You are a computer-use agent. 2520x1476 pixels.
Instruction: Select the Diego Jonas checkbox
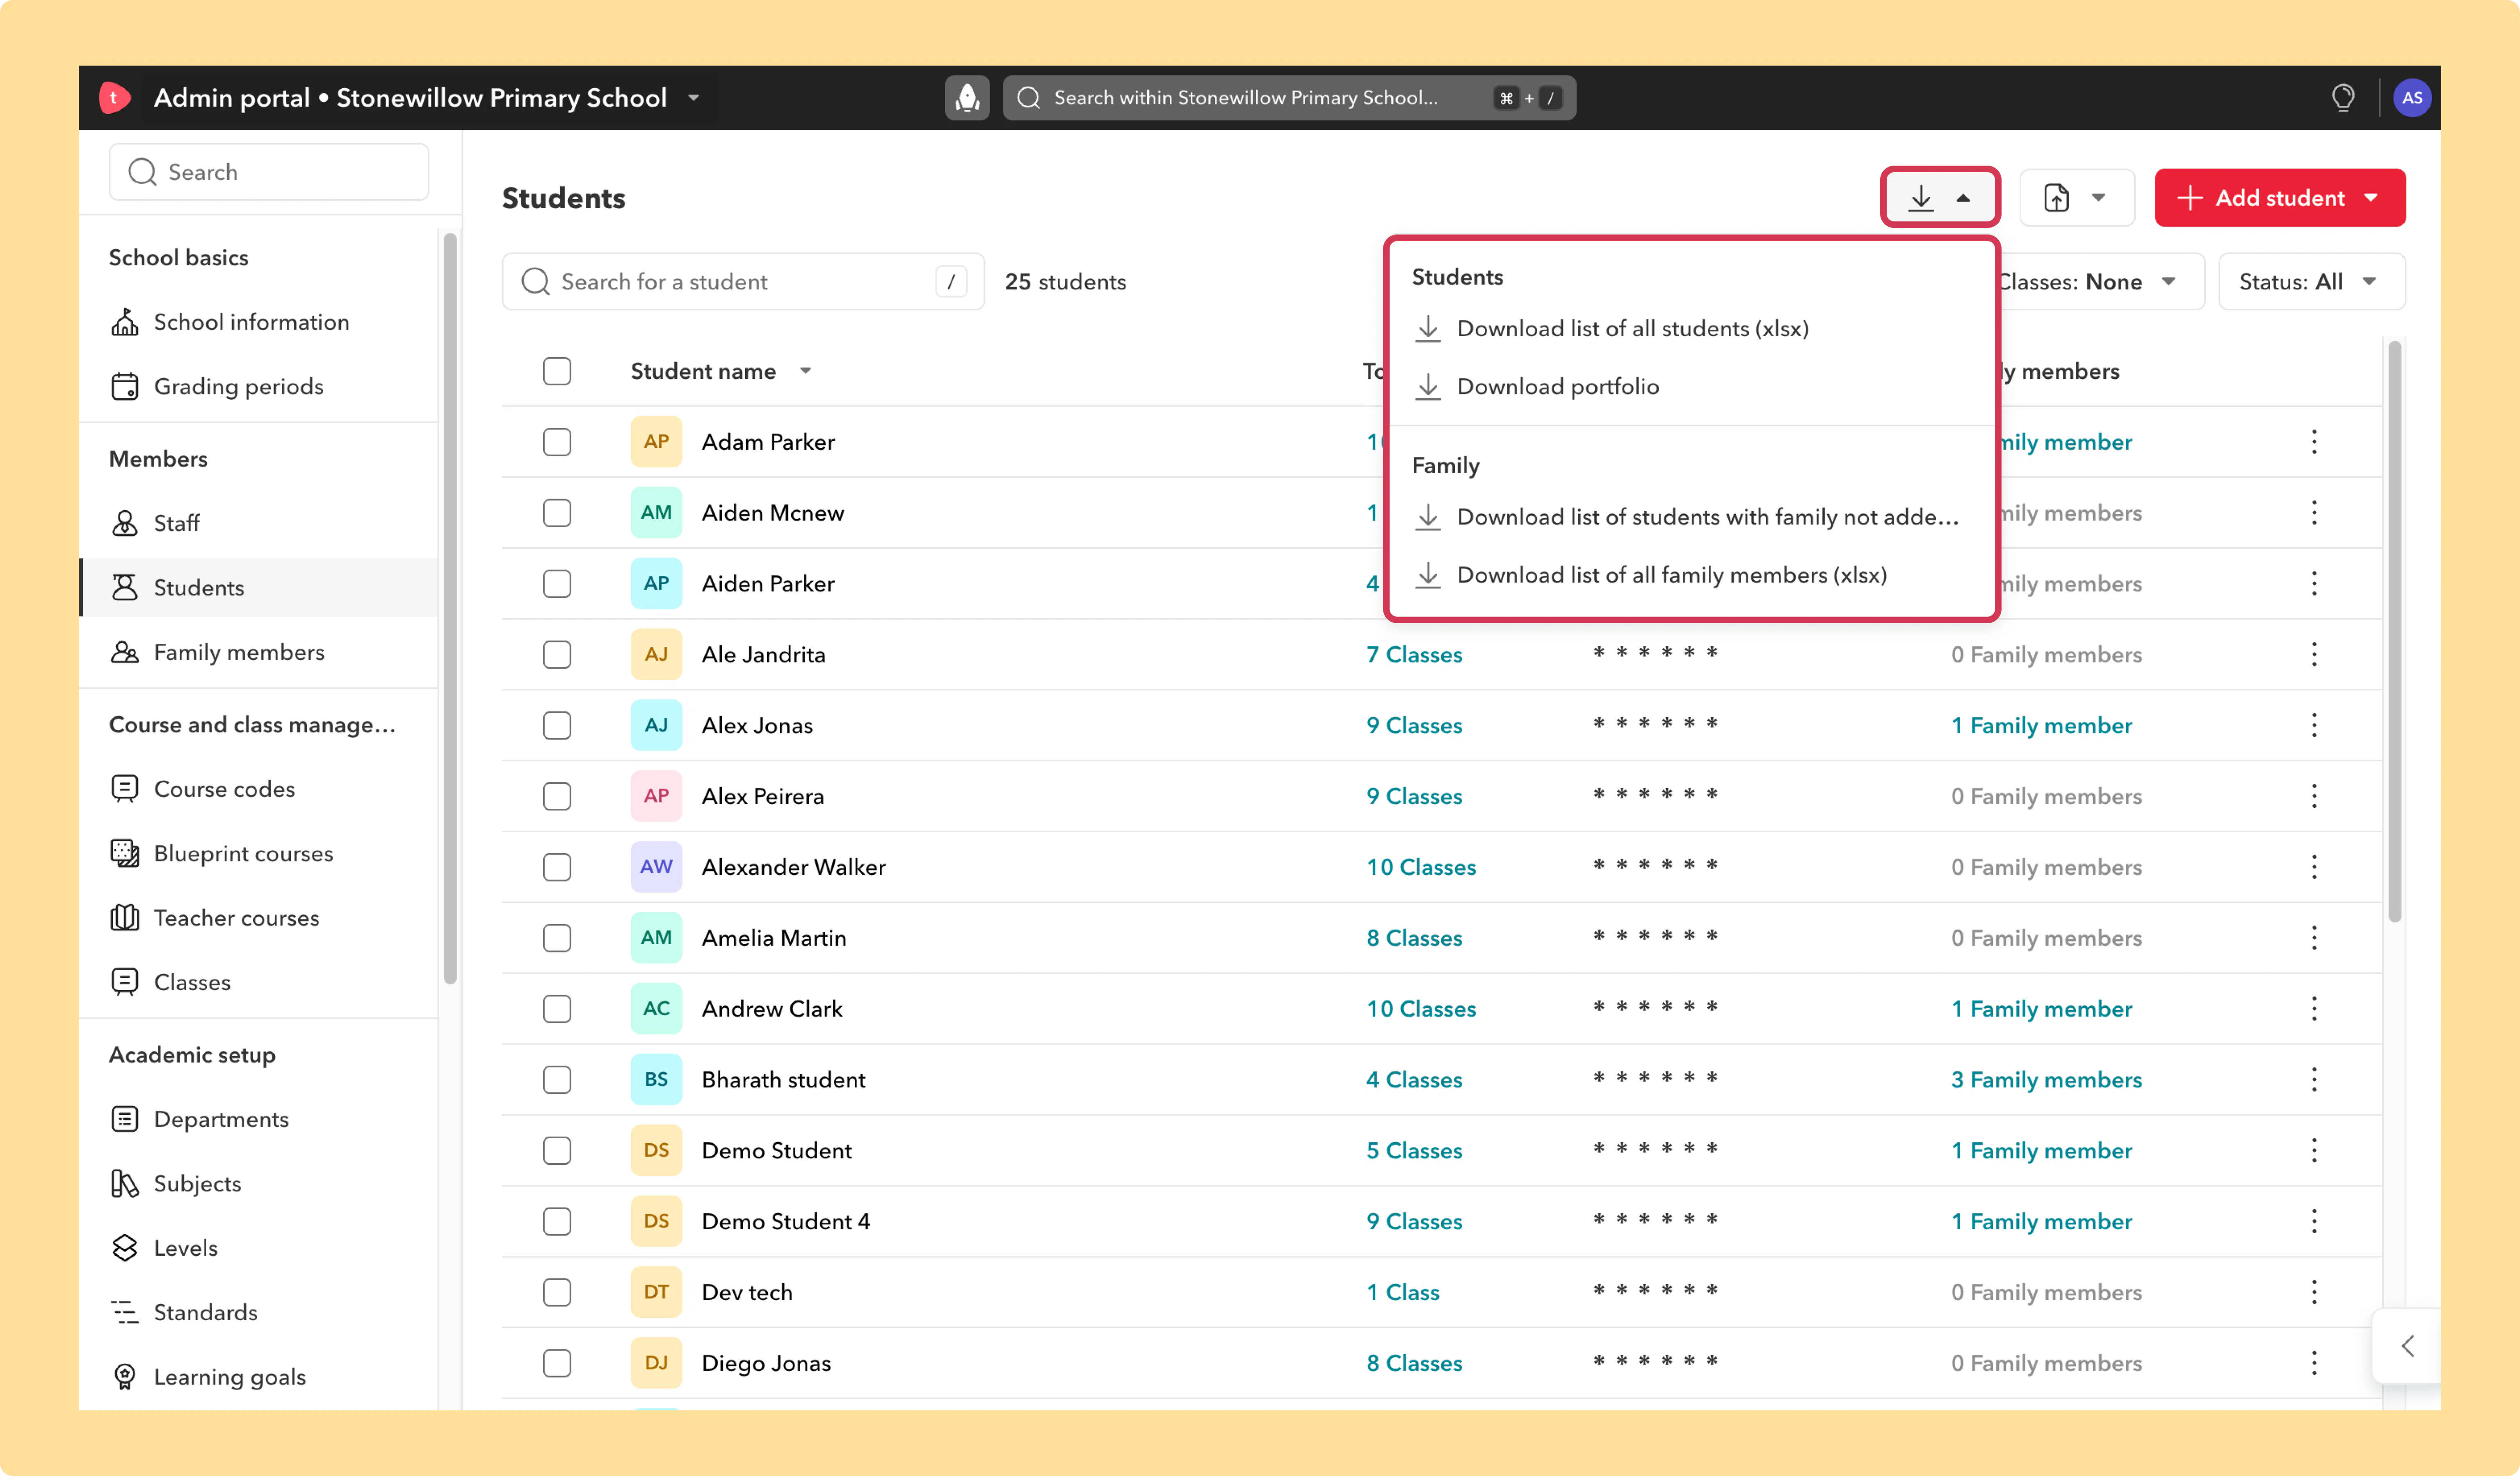click(557, 1363)
